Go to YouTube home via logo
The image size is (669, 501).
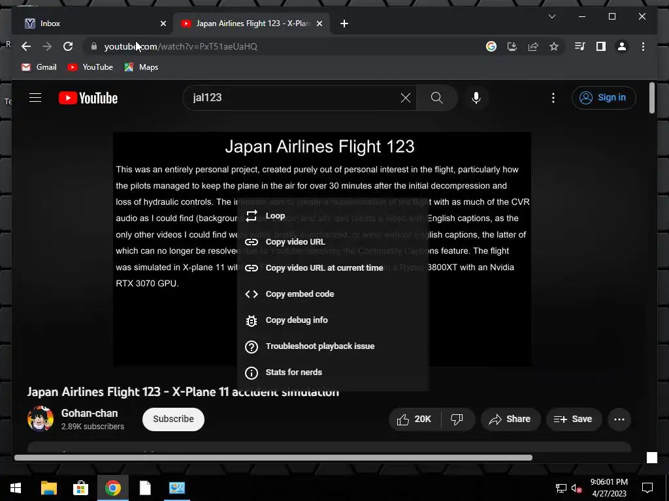pos(88,98)
